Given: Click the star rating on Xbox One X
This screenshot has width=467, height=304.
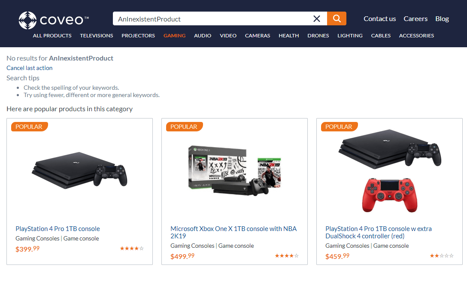Looking at the screenshot, I should pos(287,255).
